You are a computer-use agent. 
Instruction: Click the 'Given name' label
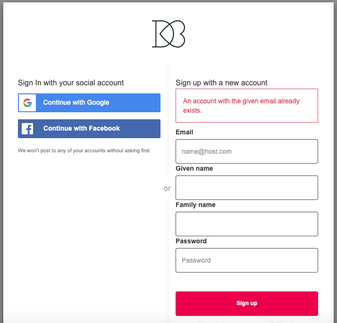(194, 168)
